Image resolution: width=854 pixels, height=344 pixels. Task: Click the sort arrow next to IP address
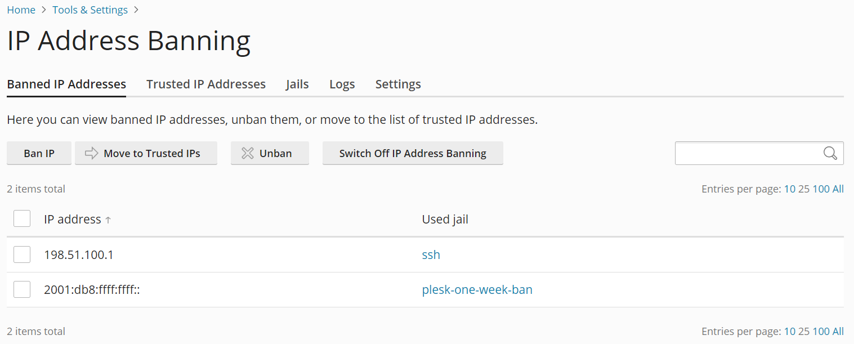pyautogui.click(x=108, y=220)
